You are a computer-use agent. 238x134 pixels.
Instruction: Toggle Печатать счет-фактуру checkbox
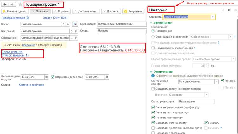pos(153,118)
